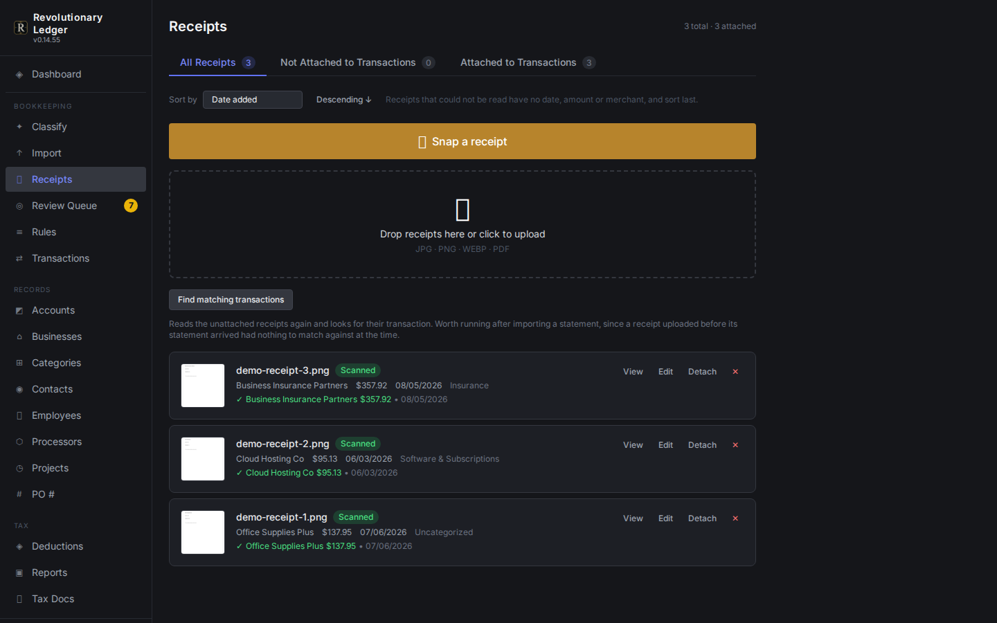Click the Businesses icon in sidebar
Viewport: 997px width, 623px height.
pos(19,336)
